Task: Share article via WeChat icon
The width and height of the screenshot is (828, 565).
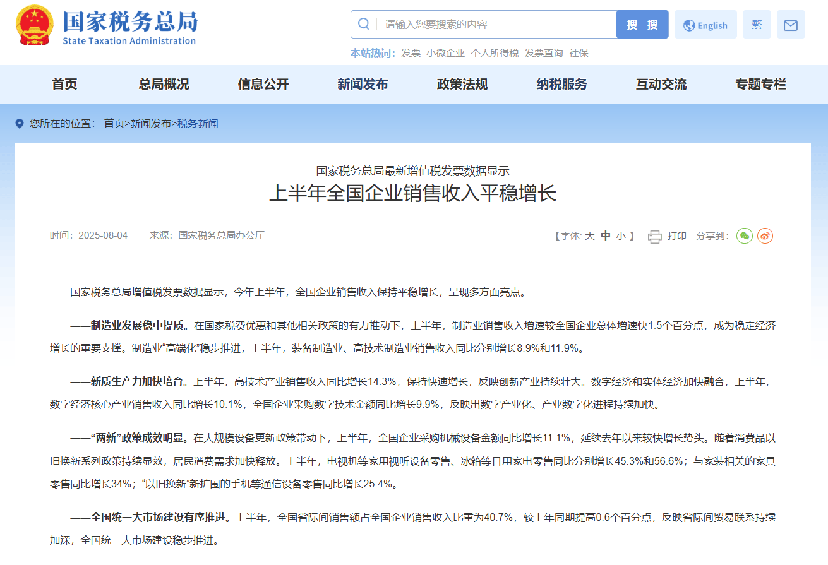Action: pos(745,235)
